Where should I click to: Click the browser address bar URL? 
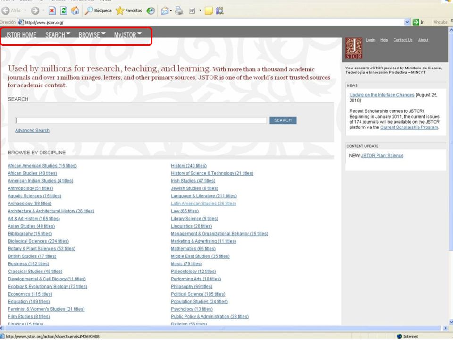(44, 22)
